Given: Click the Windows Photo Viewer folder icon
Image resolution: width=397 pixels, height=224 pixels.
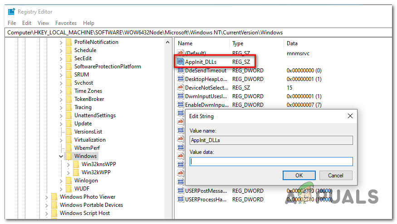Looking at the screenshot, I should [x=54, y=197].
